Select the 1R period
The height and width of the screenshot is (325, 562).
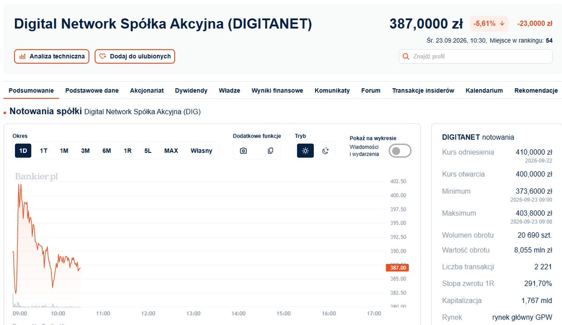pyautogui.click(x=127, y=151)
